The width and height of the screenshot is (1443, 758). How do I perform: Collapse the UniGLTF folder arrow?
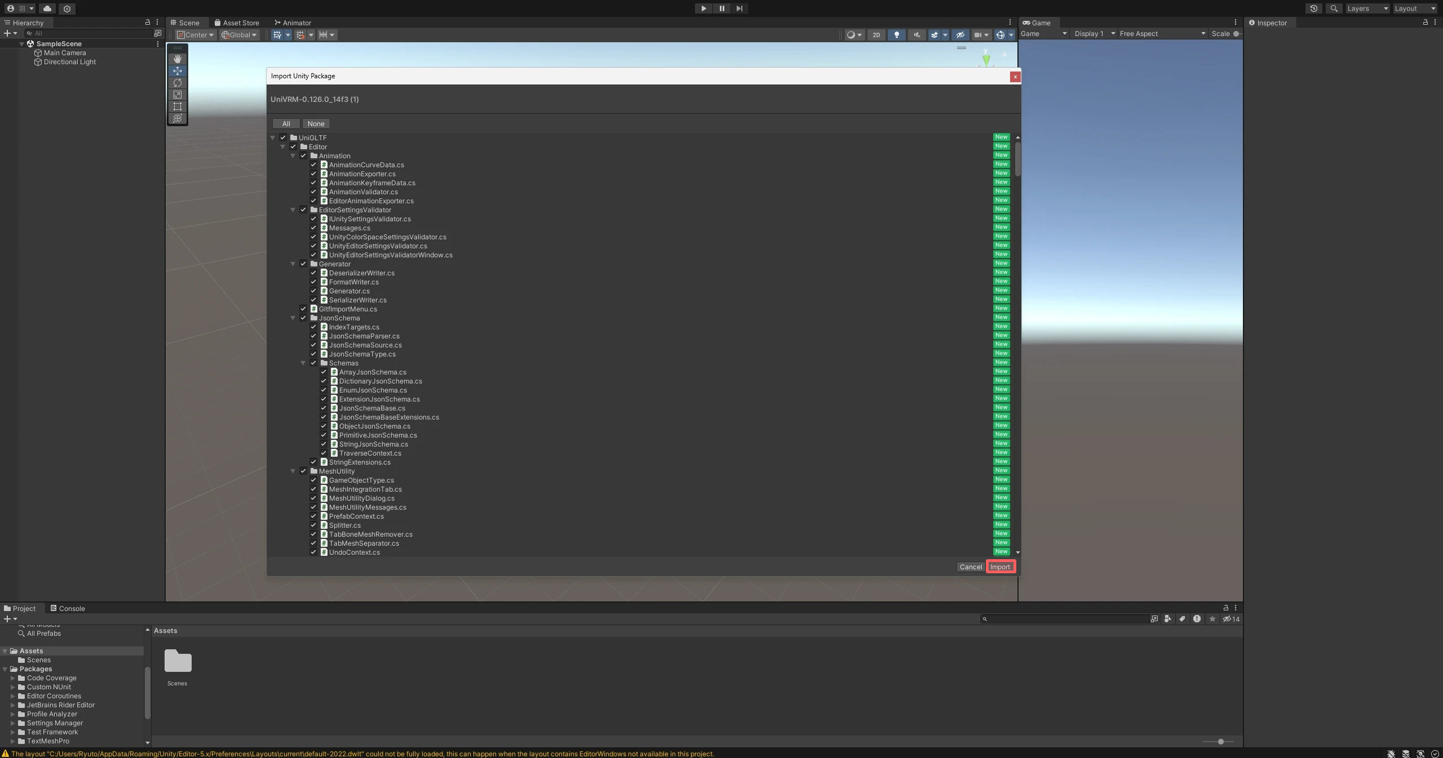point(273,137)
